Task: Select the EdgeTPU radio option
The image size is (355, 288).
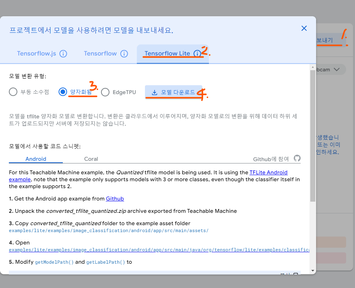Action: 105,92
